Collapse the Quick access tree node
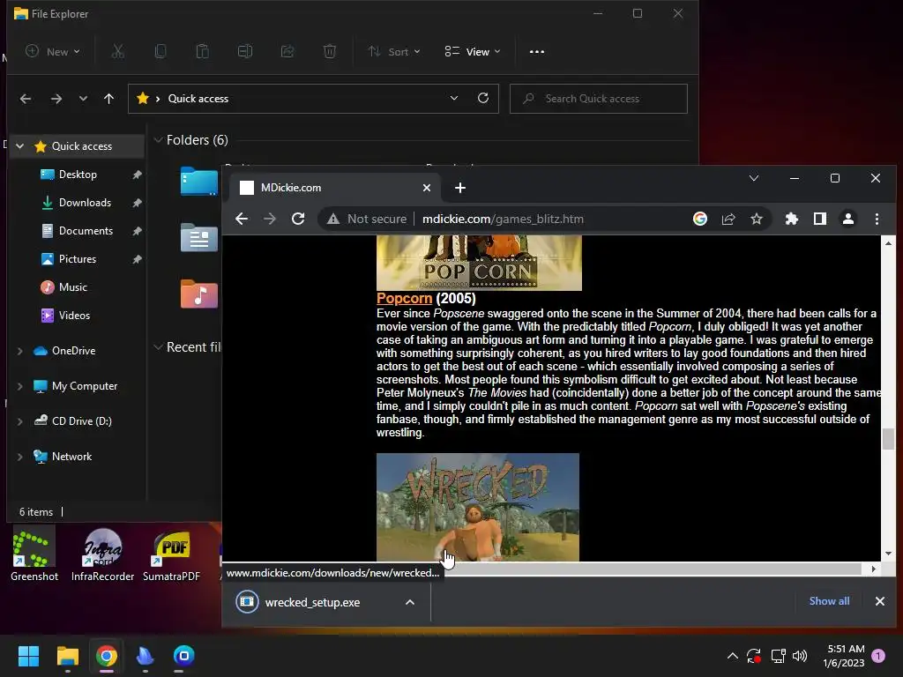Screen dimensions: 903x677 pyautogui.click(x=20, y=146)
